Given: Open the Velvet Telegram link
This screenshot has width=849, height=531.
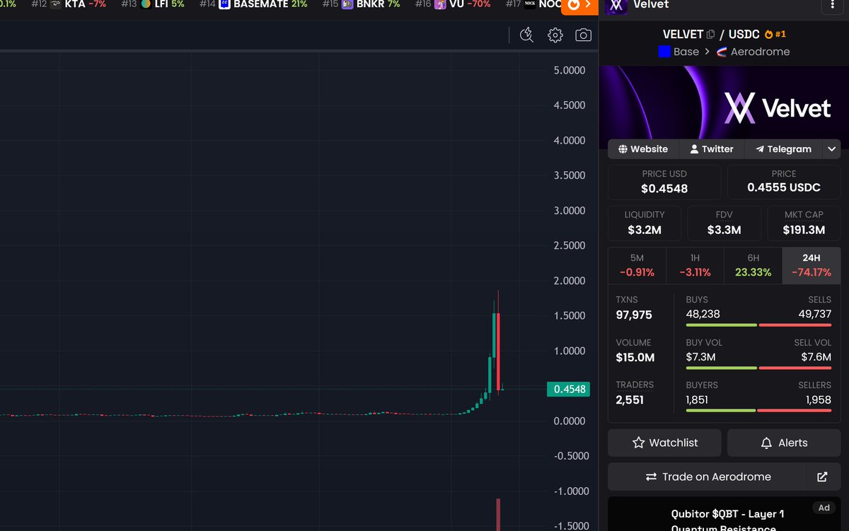Looking at the screenshot, I should tap(783, 149).
